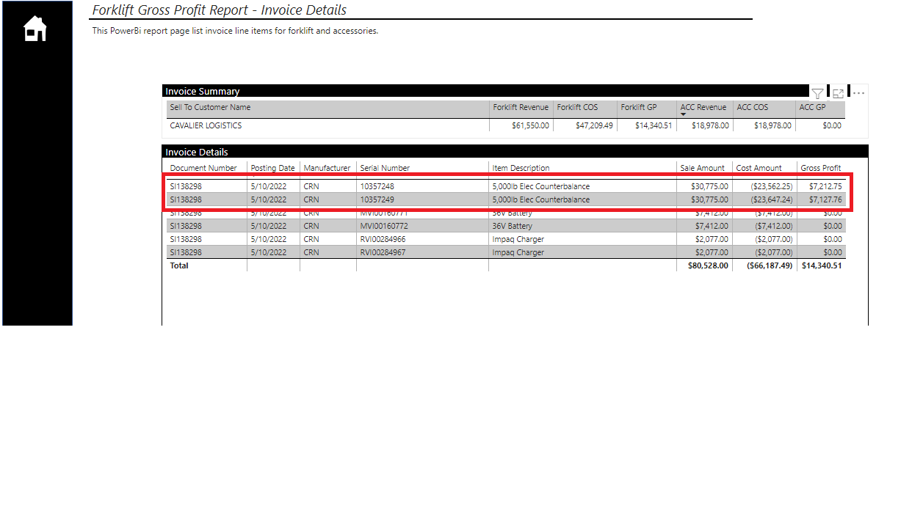Sort Invoice Details by Gross Profit header
The width and height of the screenshot is (912, 528).
click(x=821, y=168)
